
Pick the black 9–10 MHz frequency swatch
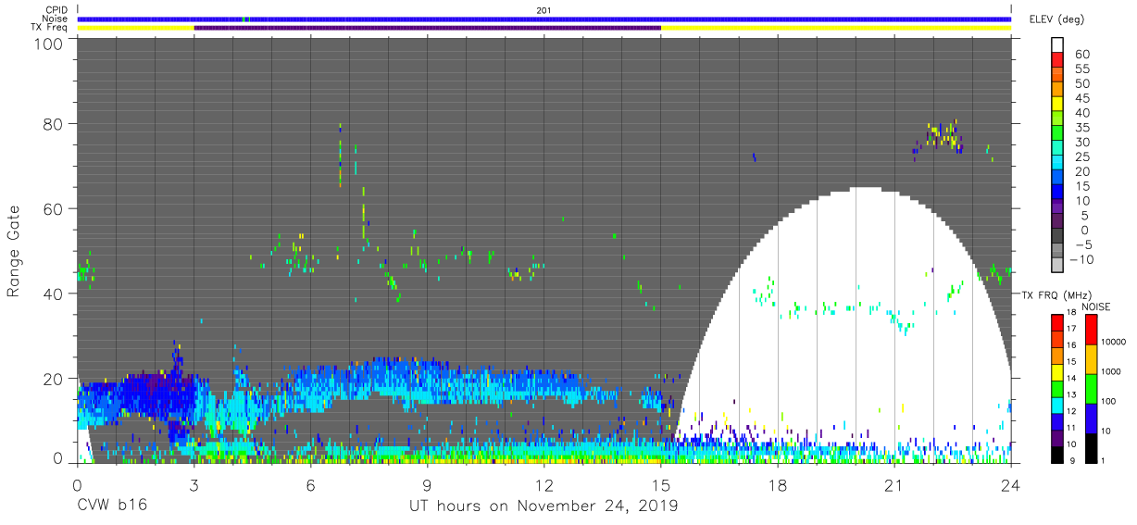1057,454
